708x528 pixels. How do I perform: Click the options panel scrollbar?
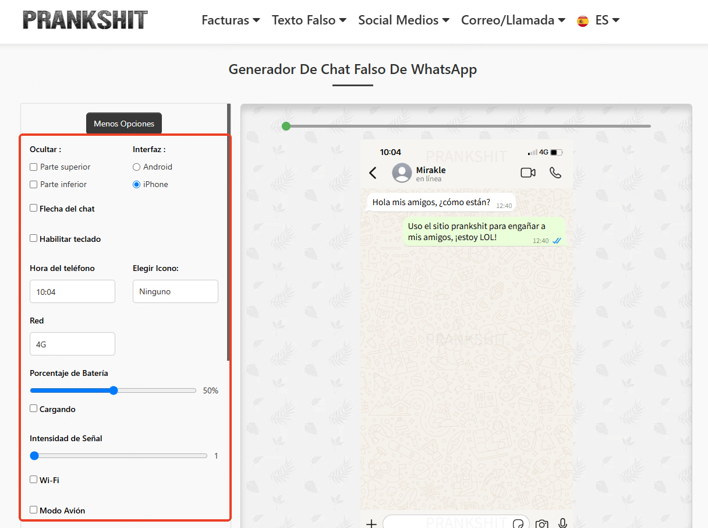click(x=229, y=232)
